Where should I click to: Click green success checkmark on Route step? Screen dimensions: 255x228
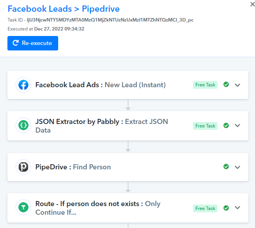click(226, 208)
